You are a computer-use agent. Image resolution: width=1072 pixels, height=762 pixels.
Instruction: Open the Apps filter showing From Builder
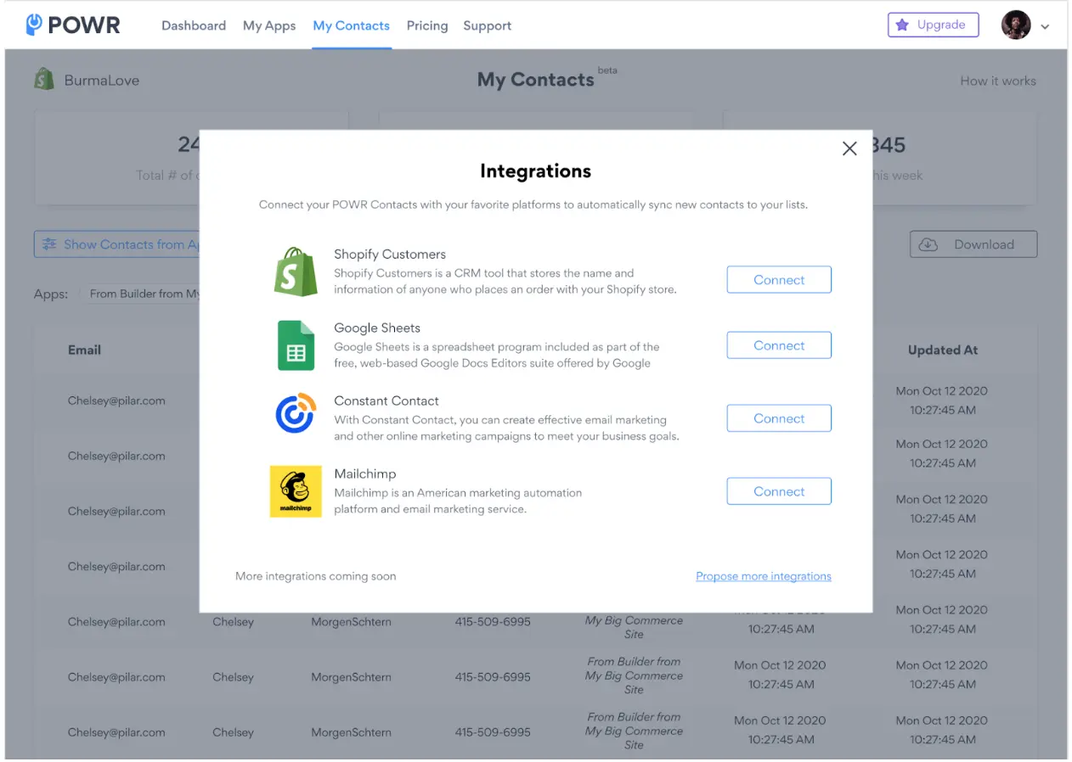144,293
